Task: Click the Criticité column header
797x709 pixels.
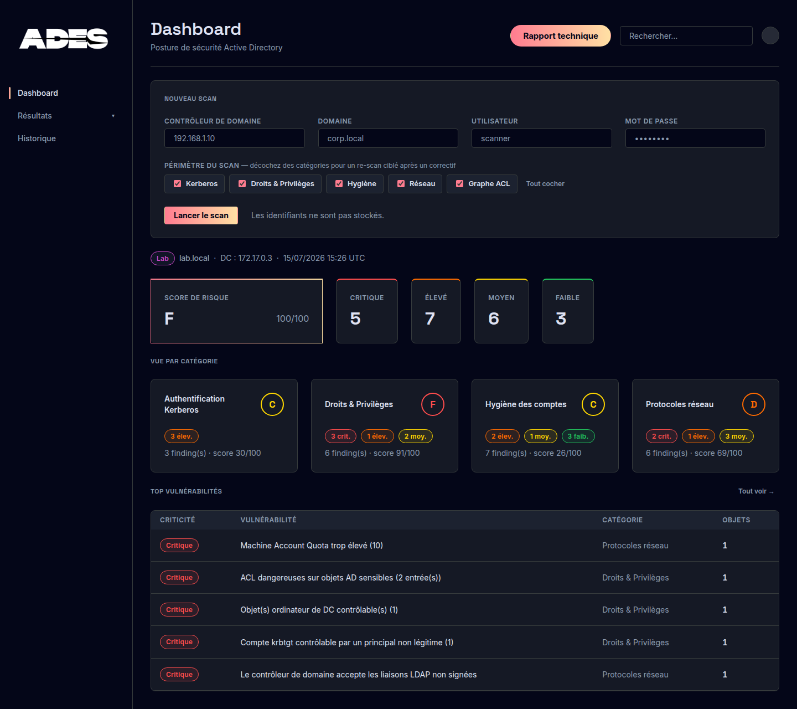Action: click(x=178, y=520)
